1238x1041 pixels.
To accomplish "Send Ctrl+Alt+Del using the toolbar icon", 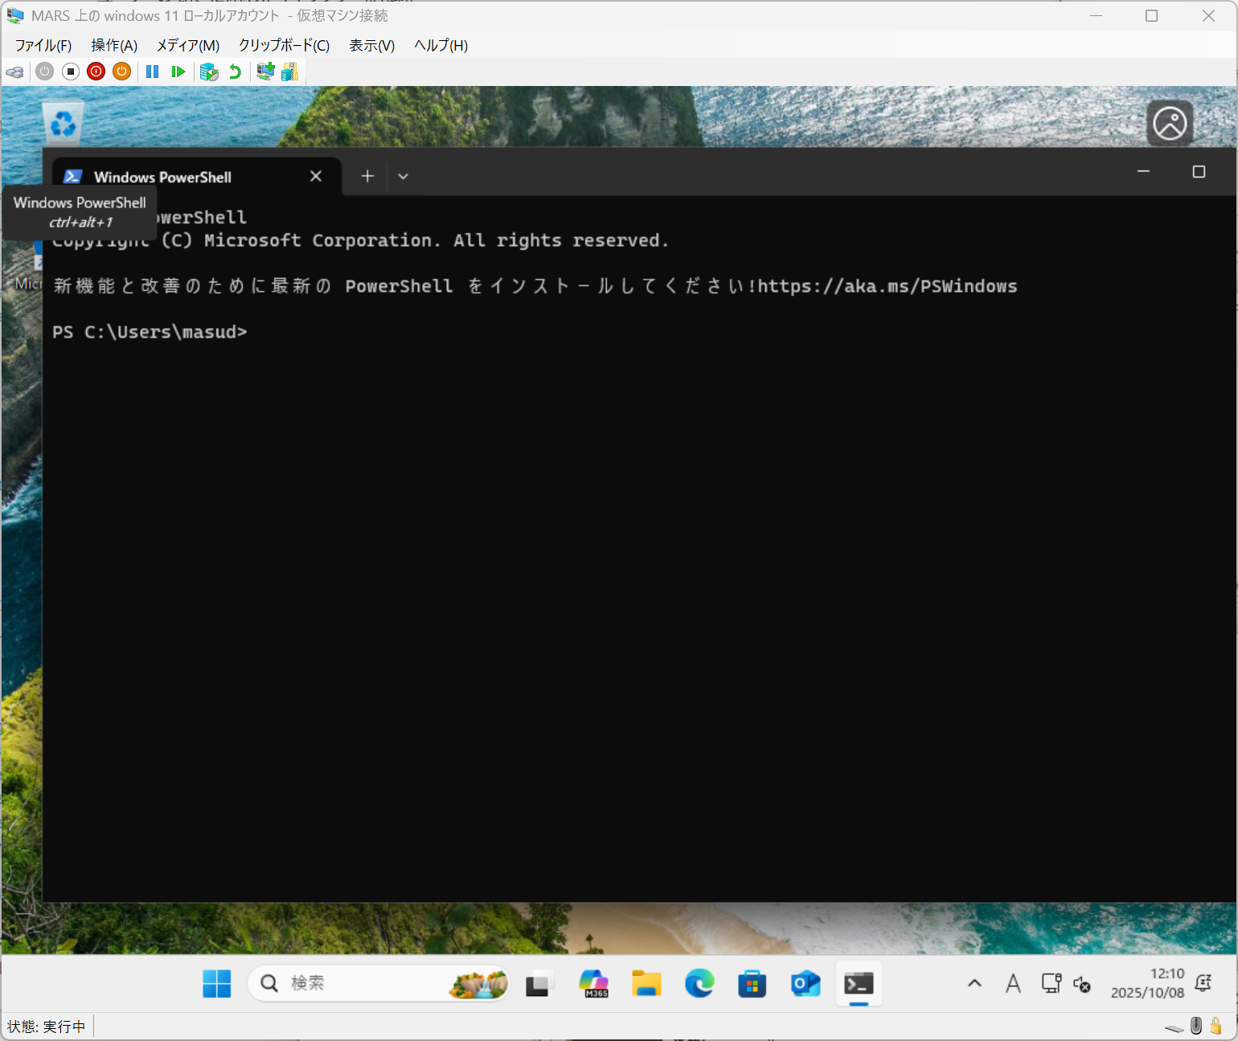I will 14,72.
